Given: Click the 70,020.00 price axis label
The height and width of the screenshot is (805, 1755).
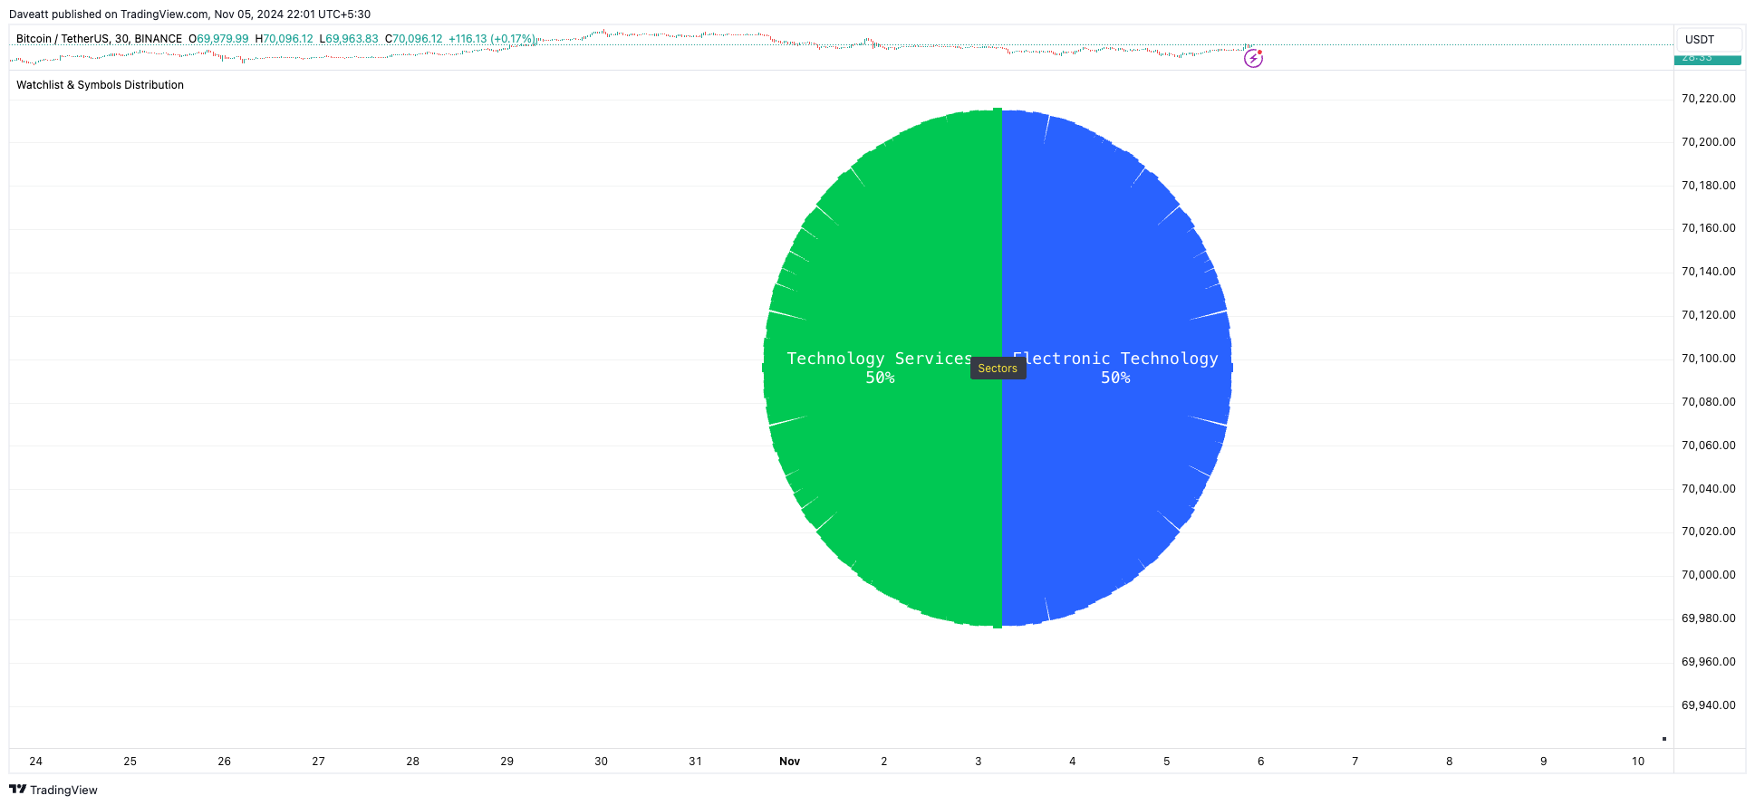Looking at the screenshot, I should (1708, 532).
